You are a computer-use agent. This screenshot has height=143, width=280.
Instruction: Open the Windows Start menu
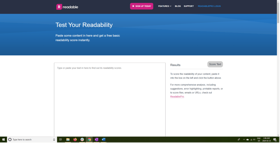(3, 140)
